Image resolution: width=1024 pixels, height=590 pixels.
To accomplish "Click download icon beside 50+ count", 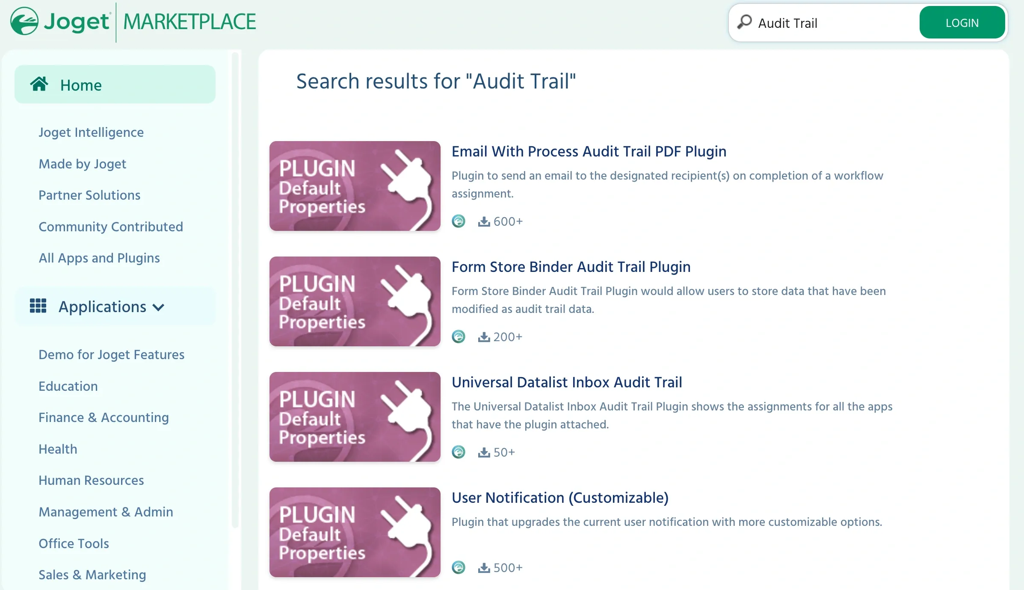I will point(484,452).
